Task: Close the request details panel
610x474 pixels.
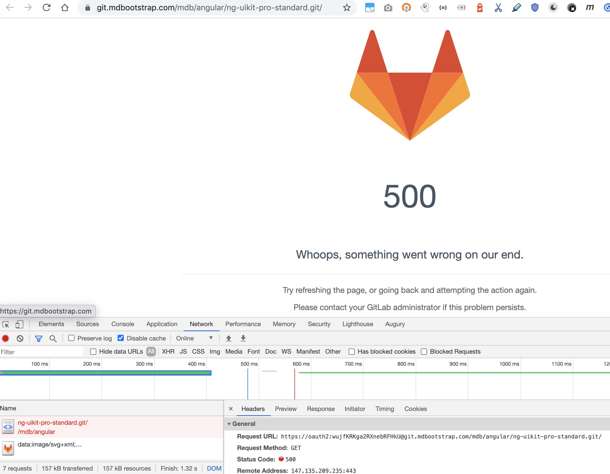Action: [231, 409]
